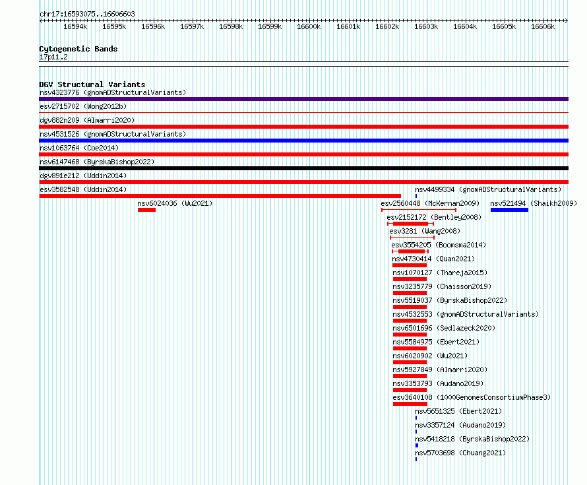Image resolution: width=587 pixels, height=485 pixels.
Task: Click the blue nsv4531526 variant bar
Action: pyautogui.click(x=303, y=141)
